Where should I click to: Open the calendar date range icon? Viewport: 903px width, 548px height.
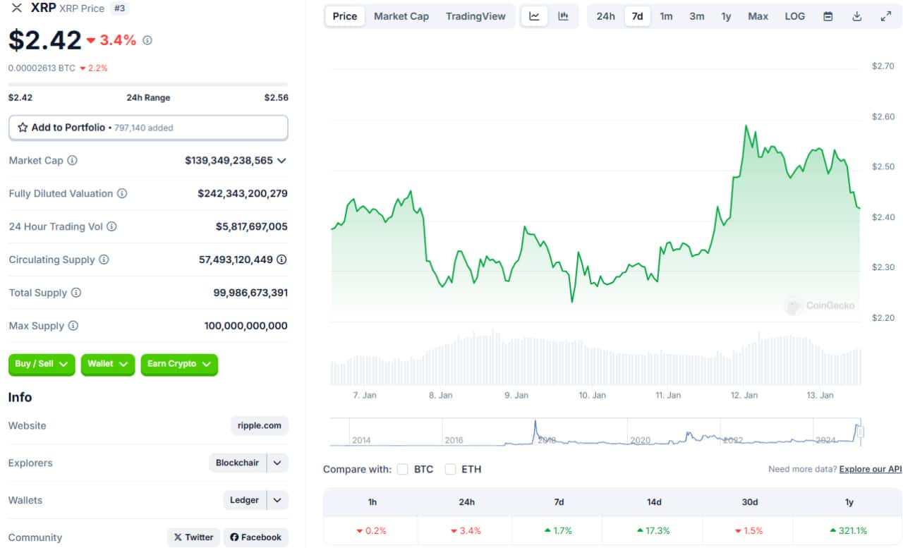828,16
